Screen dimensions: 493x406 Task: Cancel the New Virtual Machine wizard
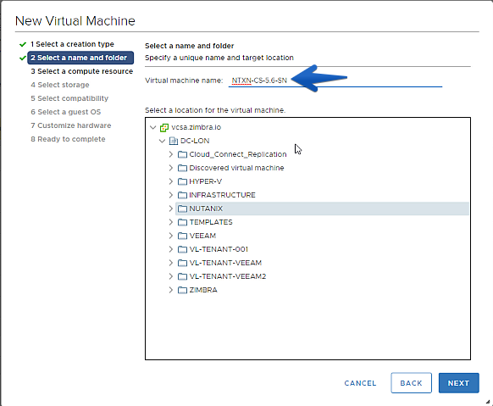click(x=360, y=383)
